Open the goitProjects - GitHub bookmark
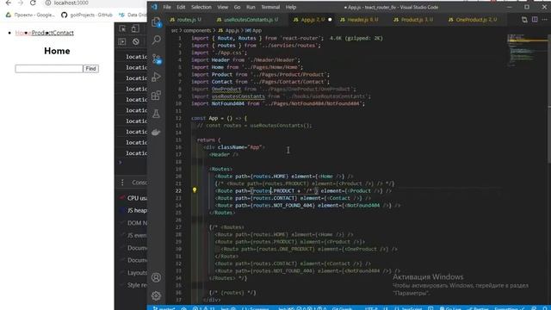551x310 pixels. pos(87,15)
